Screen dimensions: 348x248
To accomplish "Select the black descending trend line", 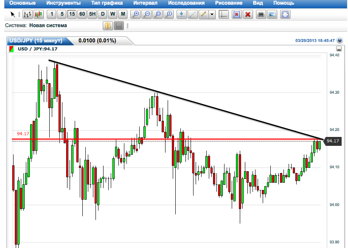I will pyautogui.click(x=186, y=100).
